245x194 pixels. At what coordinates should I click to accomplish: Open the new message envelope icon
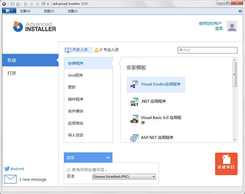[x=10, y=179]
